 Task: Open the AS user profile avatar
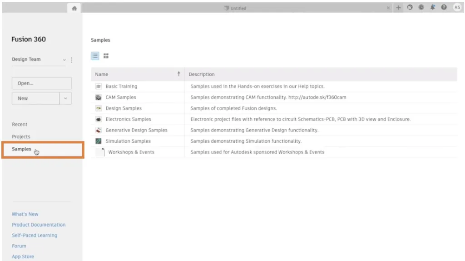point(457,7)
